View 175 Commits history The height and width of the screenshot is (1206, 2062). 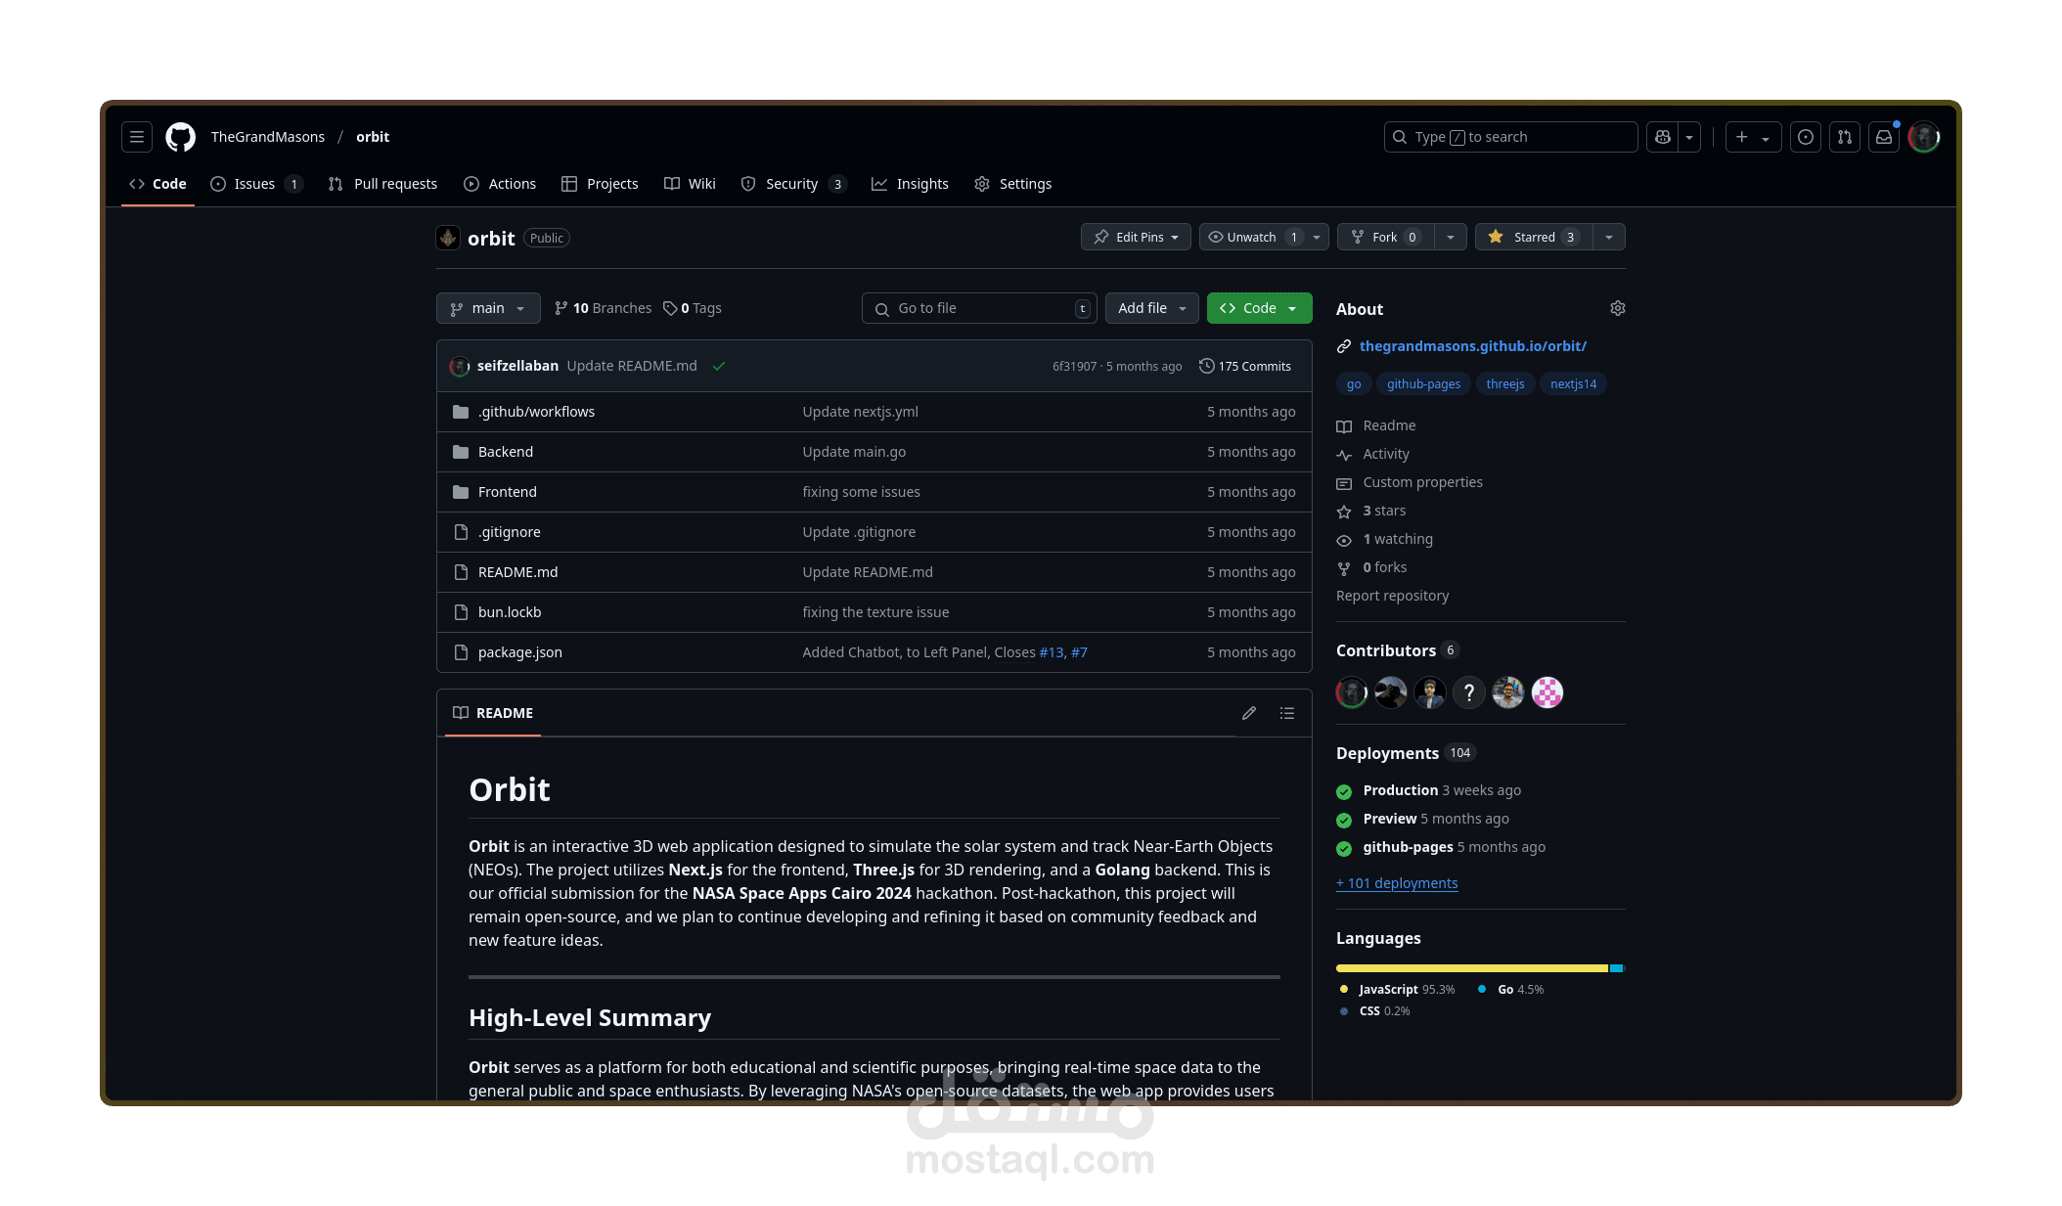[x=1244, y=366]
